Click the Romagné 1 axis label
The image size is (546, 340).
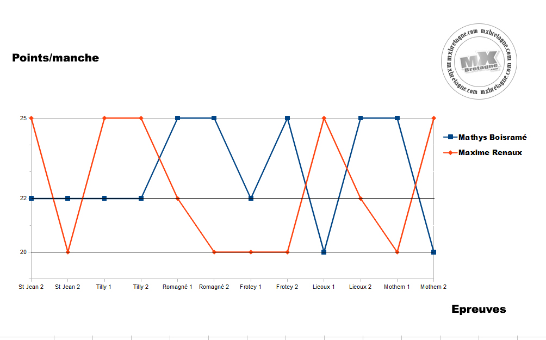pyautogui.click(x=177, y=287)
